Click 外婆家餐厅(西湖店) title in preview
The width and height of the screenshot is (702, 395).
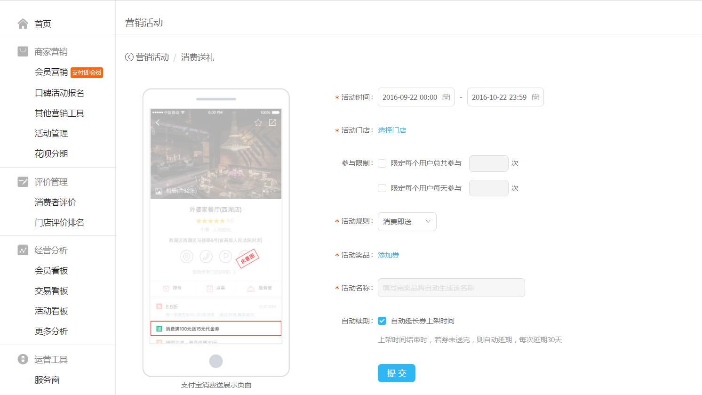(215, 210)
